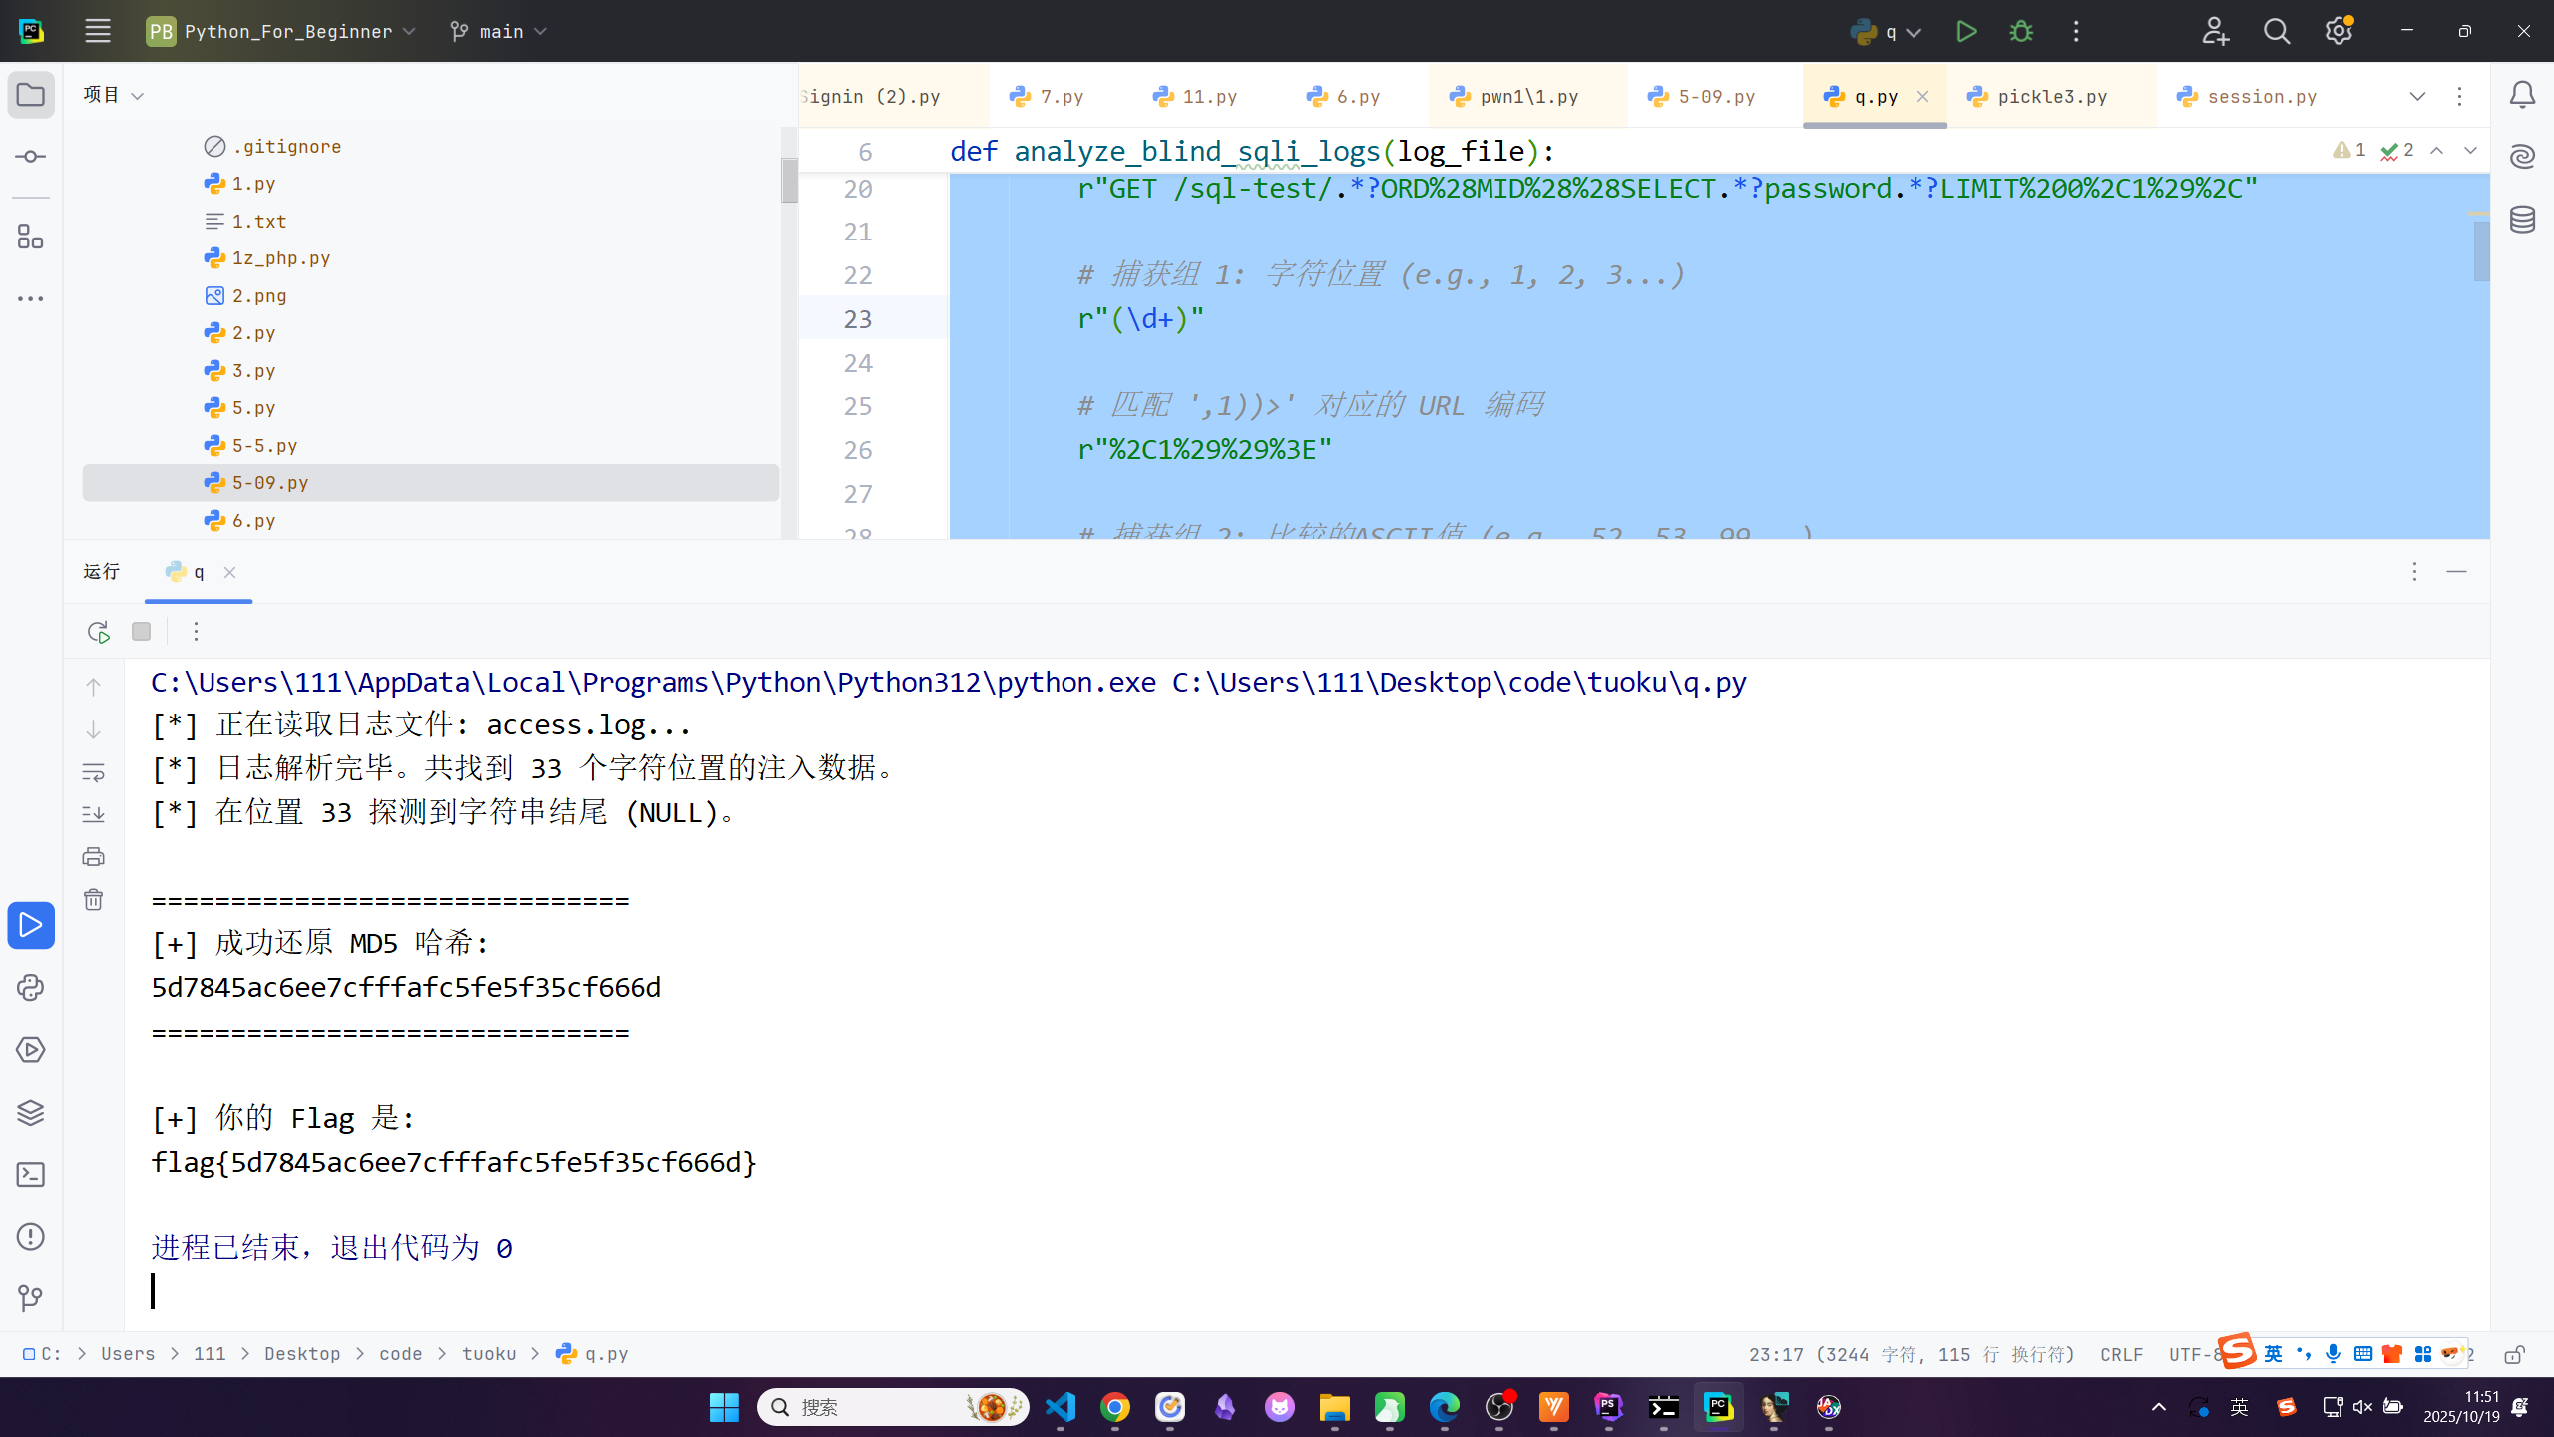The width and height of the screenshot is (2554, 1437).
Task: Click the Debug bug icon
Action: 2021,31
